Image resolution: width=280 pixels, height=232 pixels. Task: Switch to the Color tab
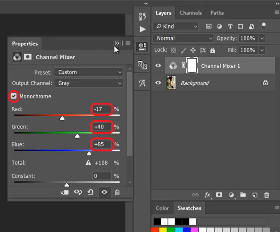[162, 208]
